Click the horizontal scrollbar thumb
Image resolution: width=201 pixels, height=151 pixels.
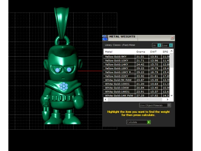(x=135, y=99)
